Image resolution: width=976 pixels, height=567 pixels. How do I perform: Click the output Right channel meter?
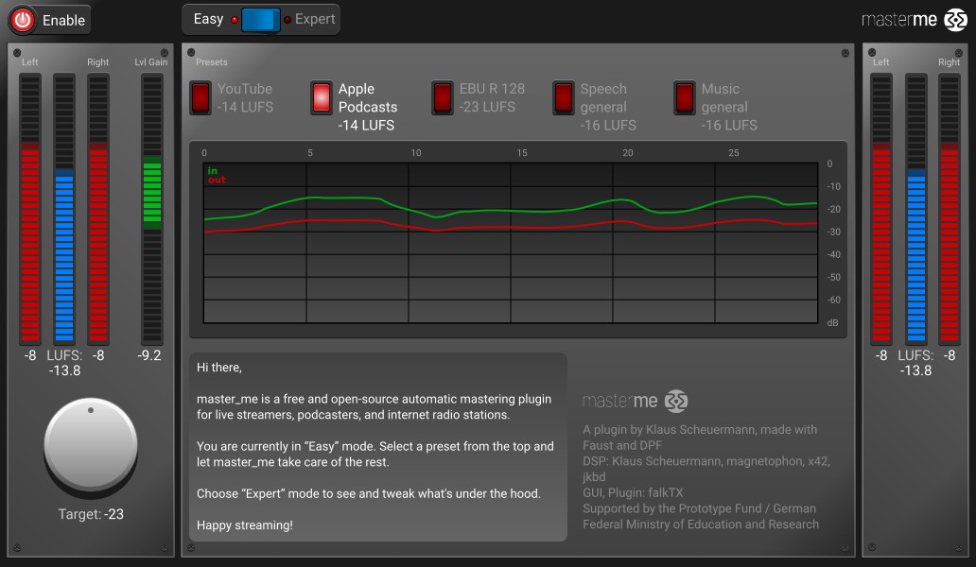tap(949, 209)
